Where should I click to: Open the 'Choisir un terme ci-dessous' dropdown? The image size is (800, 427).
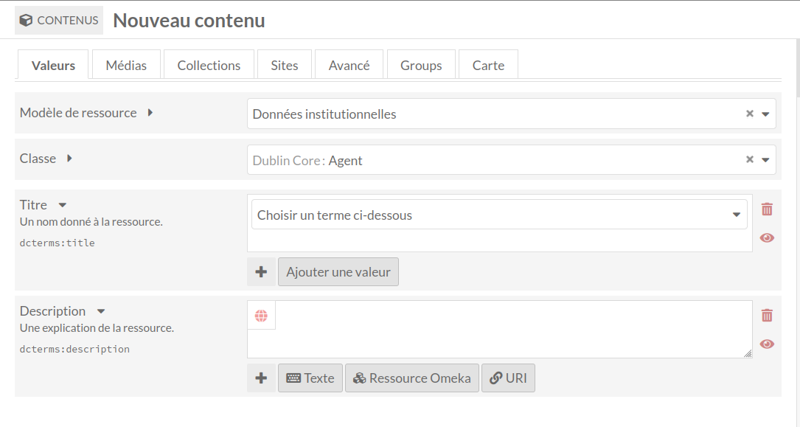499,215
